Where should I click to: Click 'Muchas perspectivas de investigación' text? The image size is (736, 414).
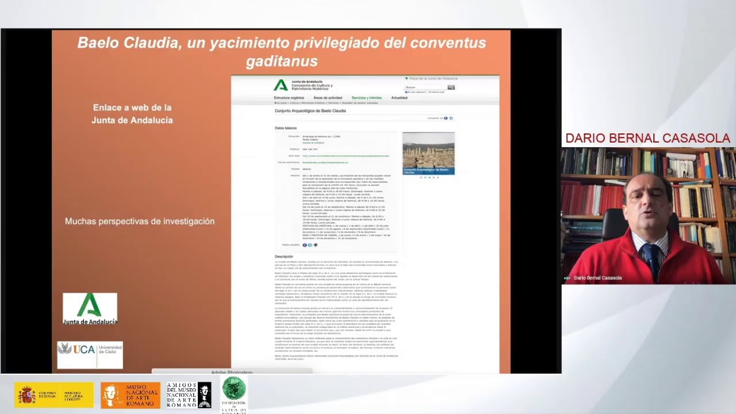tap(140, 221)
